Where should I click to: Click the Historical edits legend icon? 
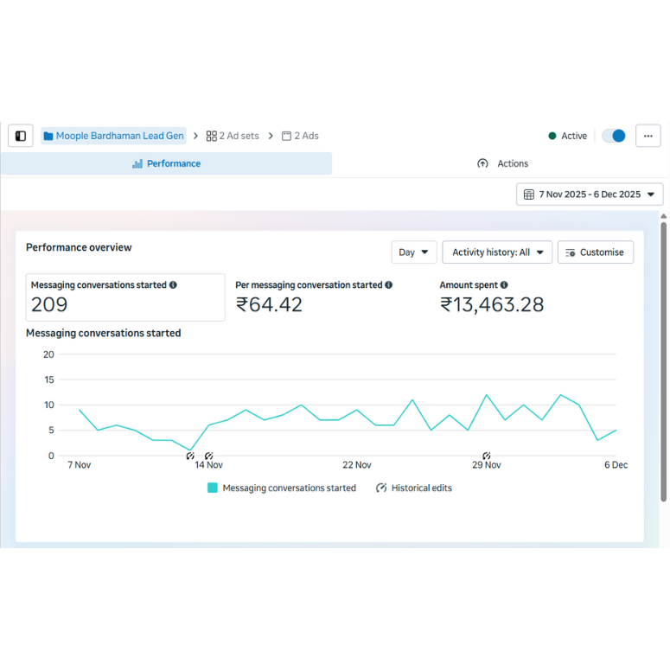tap(381, 488)
